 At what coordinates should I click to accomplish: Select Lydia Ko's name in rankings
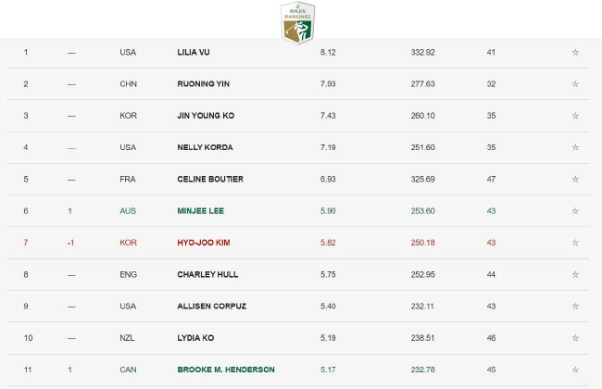tap(195, 338)
